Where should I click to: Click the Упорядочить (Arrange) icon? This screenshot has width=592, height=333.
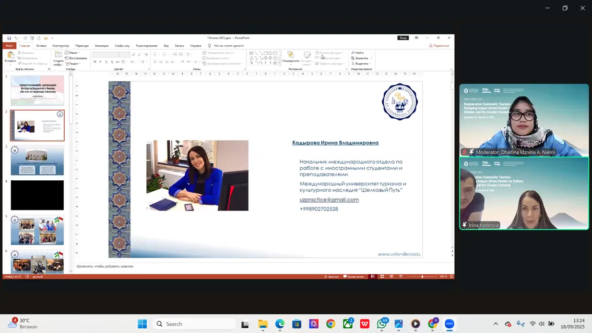click(291, 56)
